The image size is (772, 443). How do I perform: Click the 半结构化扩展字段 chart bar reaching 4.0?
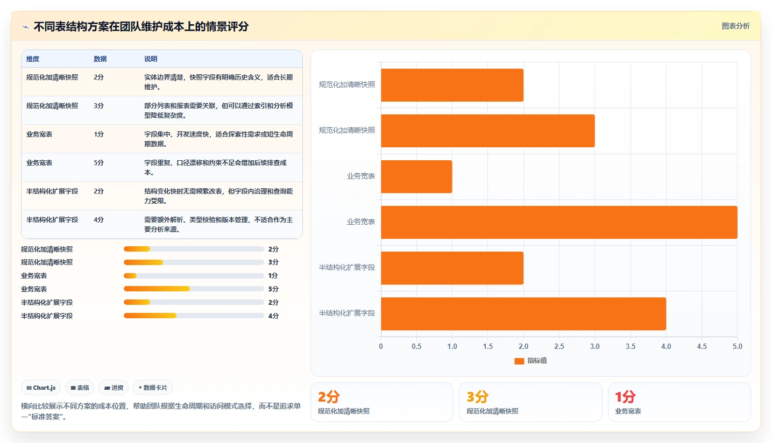click(x=523, y=314)
